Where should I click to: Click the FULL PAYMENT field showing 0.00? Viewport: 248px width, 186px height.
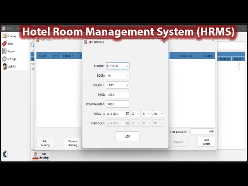click(203, 131)
